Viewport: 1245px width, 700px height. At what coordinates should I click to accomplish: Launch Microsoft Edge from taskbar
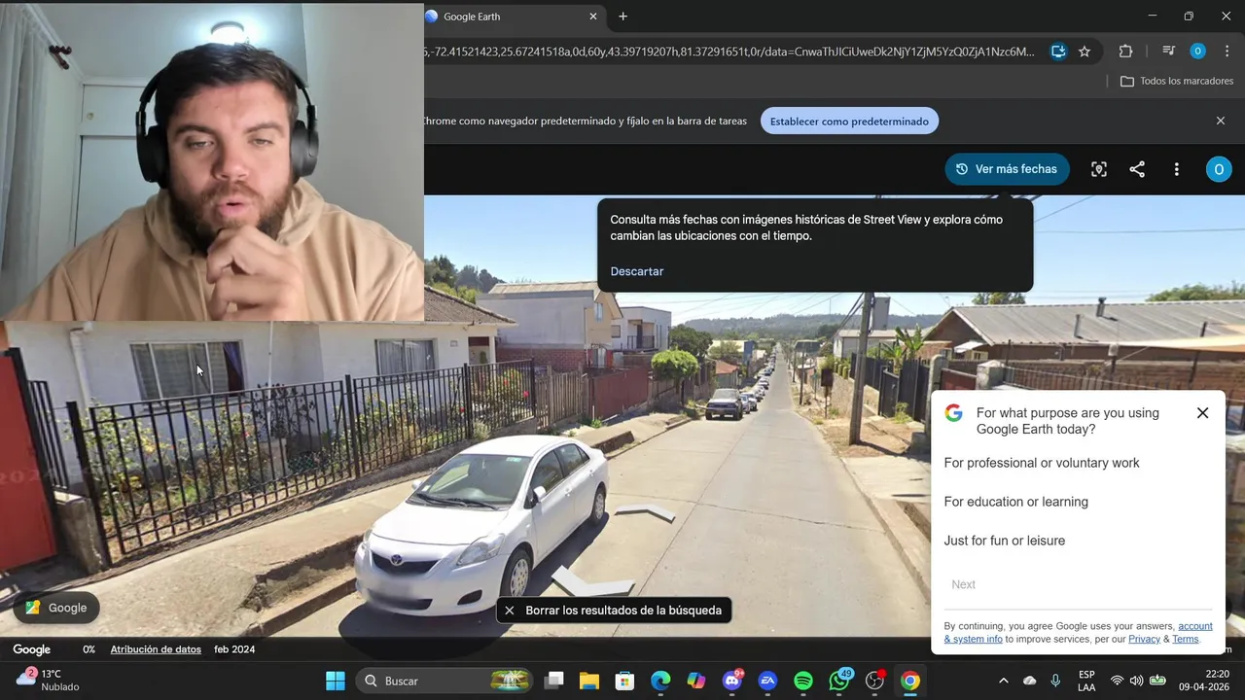660,681
